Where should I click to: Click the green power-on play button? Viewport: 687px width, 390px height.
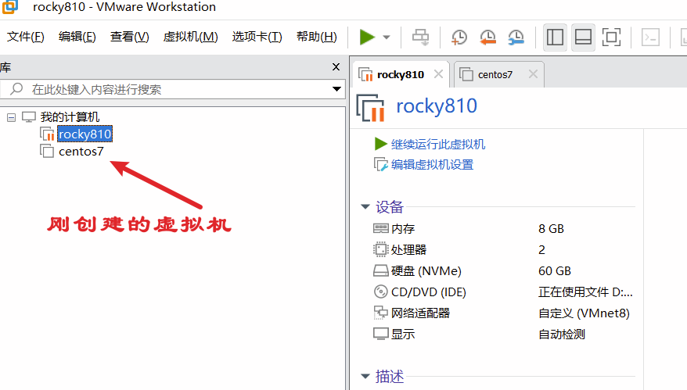[x=367, y=38]
